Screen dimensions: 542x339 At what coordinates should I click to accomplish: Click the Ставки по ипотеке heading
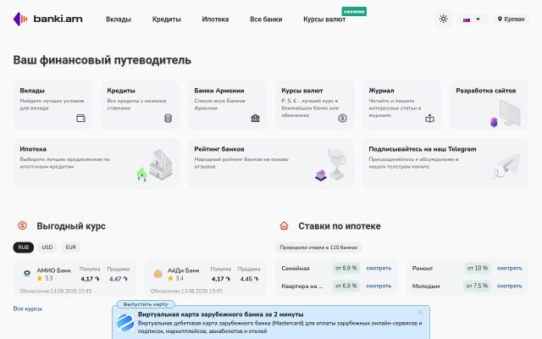pyautogui.click(x=340, y=226)
